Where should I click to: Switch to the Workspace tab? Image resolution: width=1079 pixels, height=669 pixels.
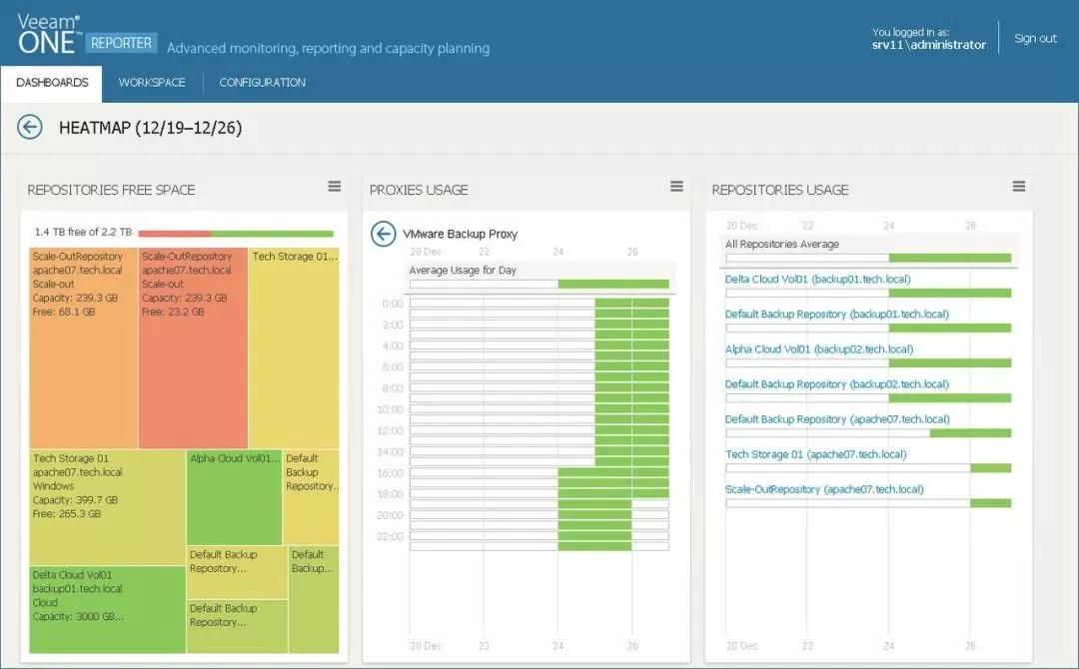point(152,83)
